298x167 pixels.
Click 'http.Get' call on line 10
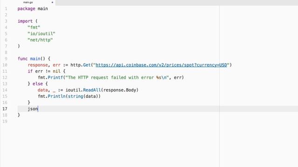(x=81, y=65)
